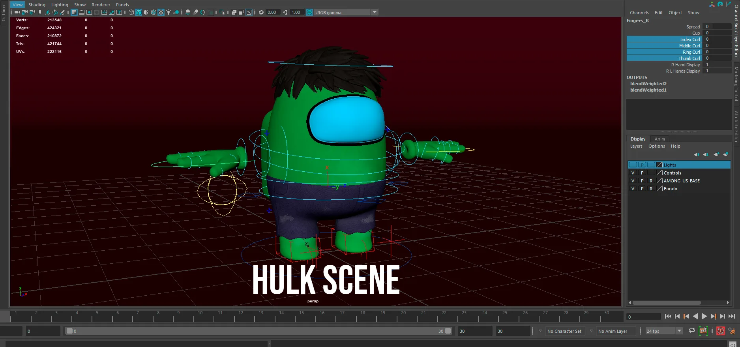Screen dimensions: 740x347
Task: Open the Show panel menu
Action: [x=80, y=5]
